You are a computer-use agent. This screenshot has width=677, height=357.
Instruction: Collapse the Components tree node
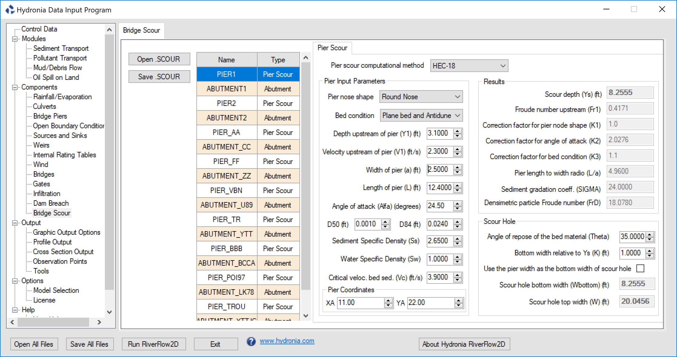point(15,87)
